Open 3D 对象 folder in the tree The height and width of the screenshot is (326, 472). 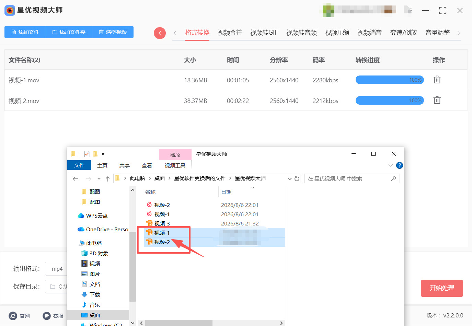pos(95,253)
